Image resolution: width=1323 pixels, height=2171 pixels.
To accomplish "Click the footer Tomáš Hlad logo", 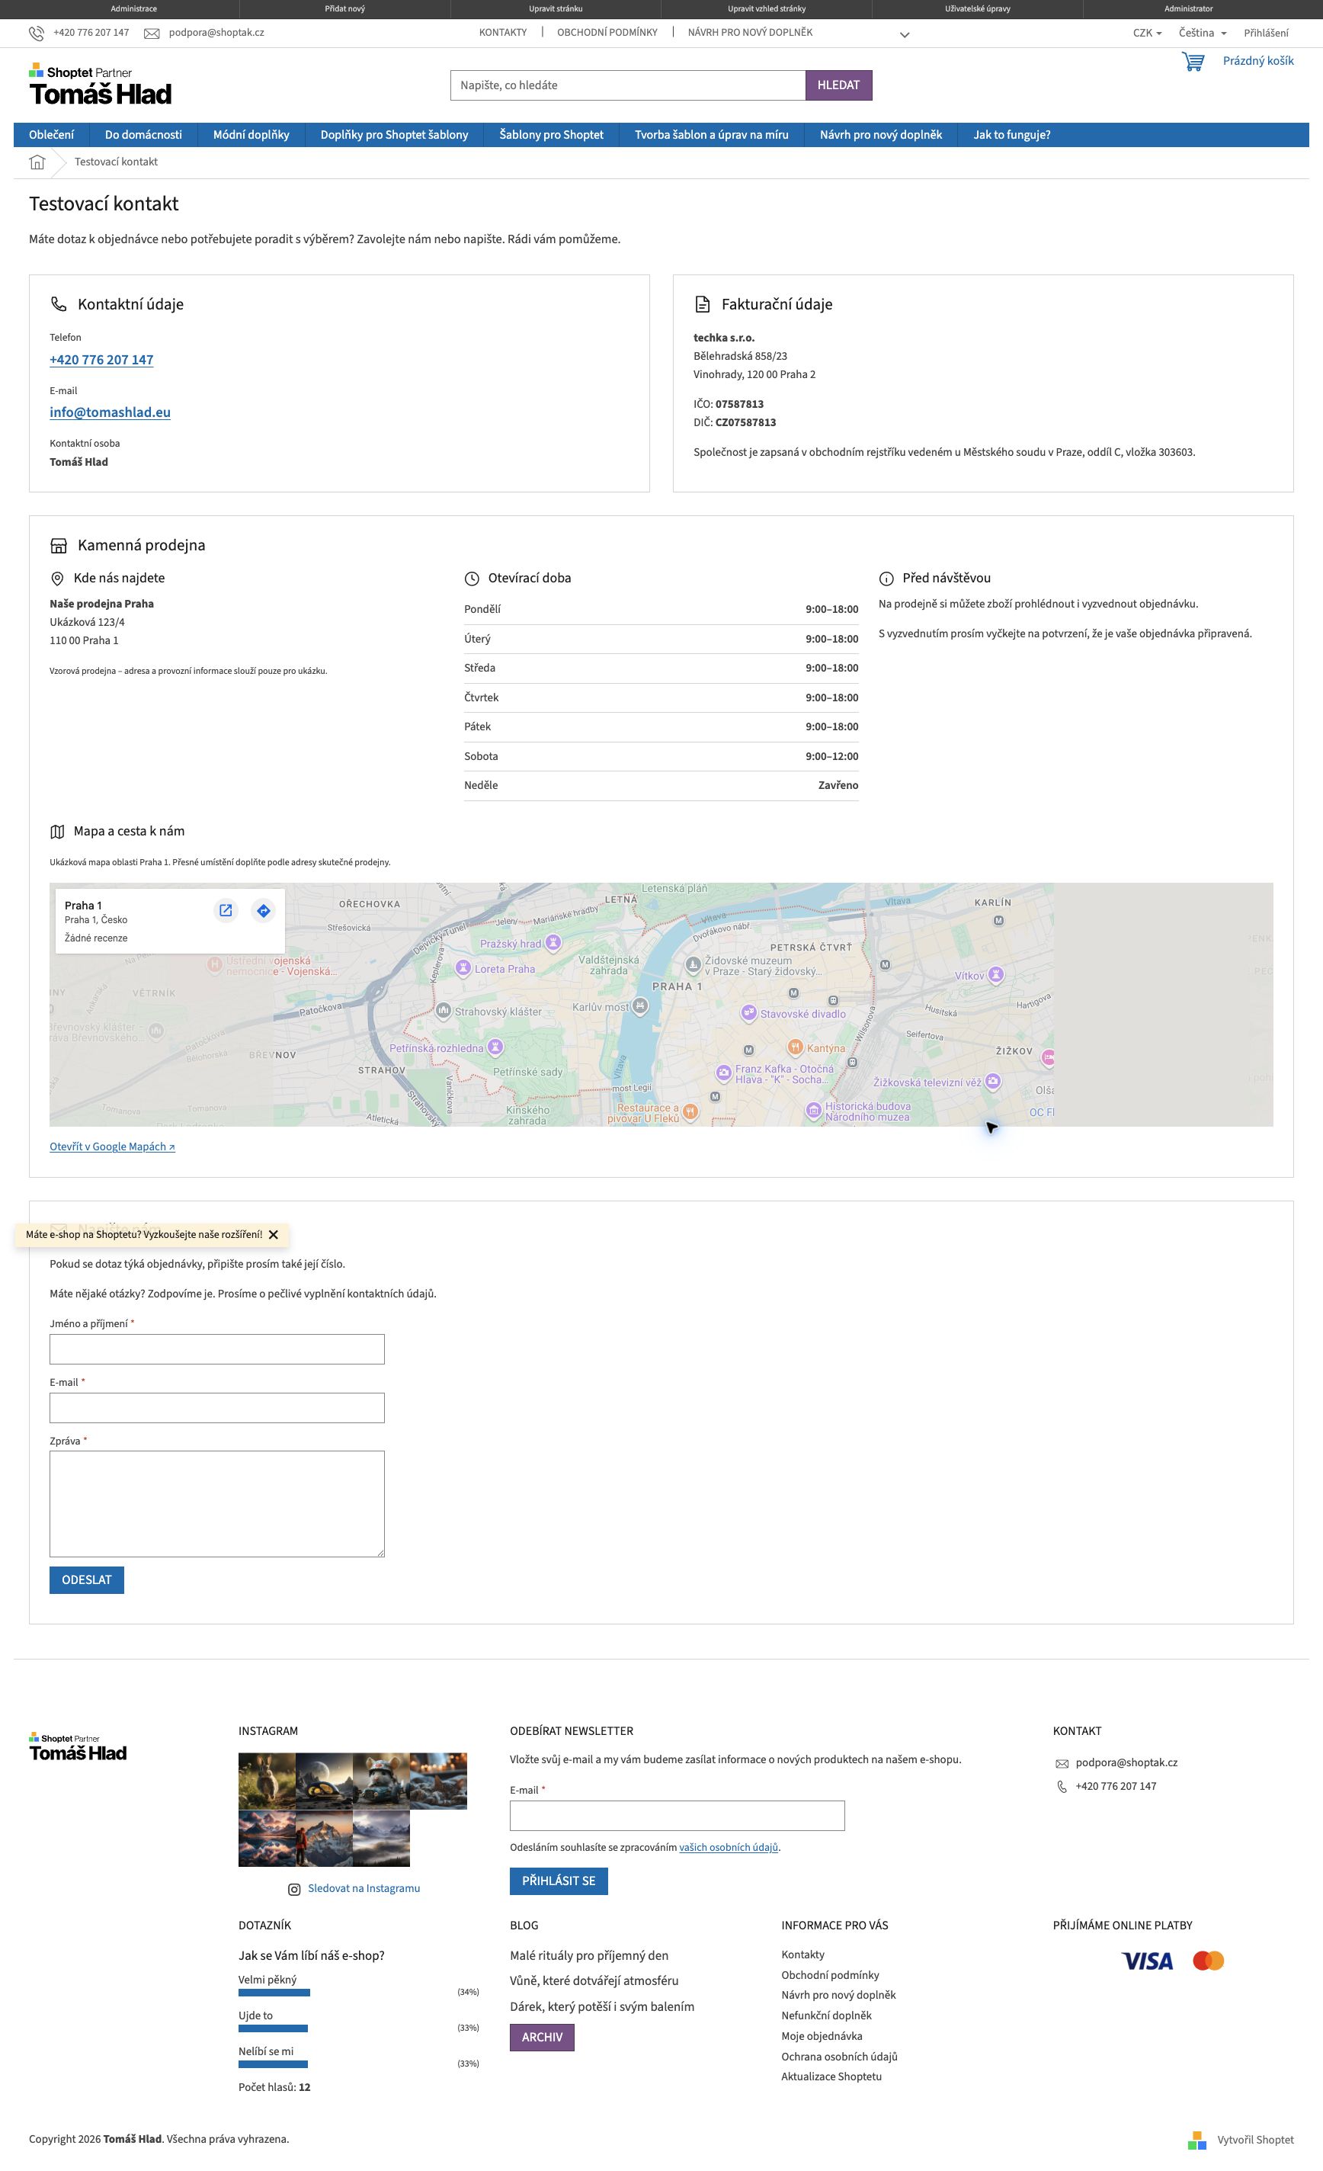I will [78, 1746].
